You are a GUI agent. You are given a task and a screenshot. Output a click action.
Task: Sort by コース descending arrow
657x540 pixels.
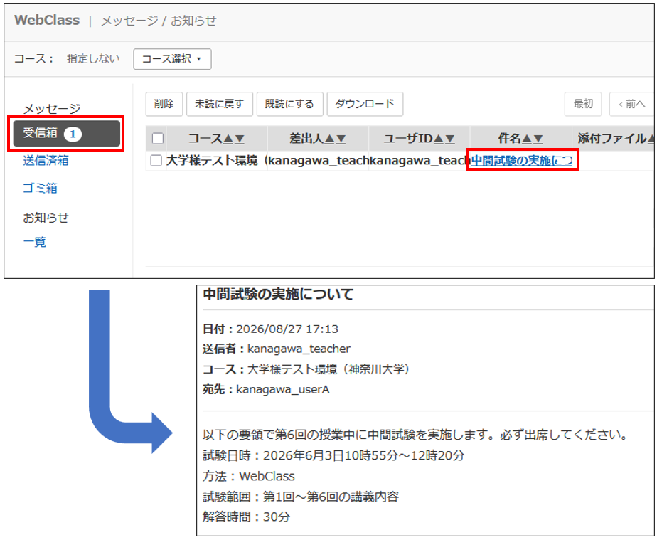(x=239, y=139)
